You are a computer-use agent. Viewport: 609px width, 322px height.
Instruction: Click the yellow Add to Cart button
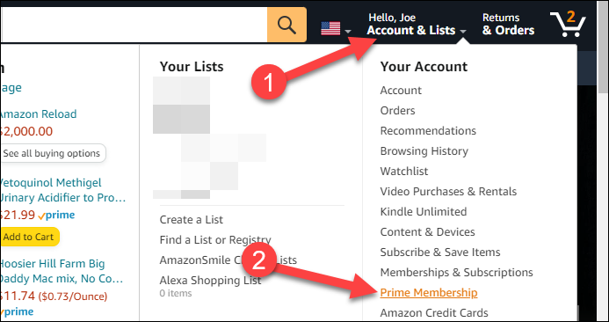[29, 237]
